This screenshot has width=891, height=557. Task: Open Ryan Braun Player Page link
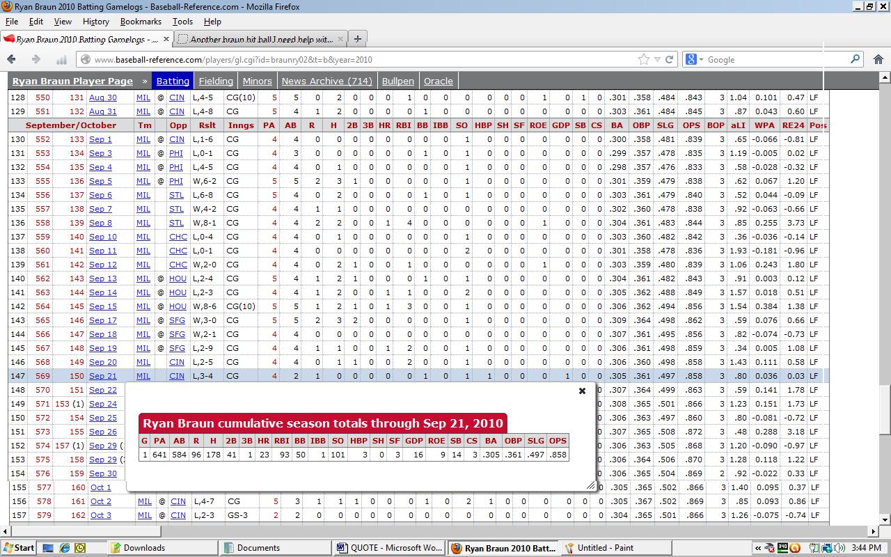(x=72, y=81)
